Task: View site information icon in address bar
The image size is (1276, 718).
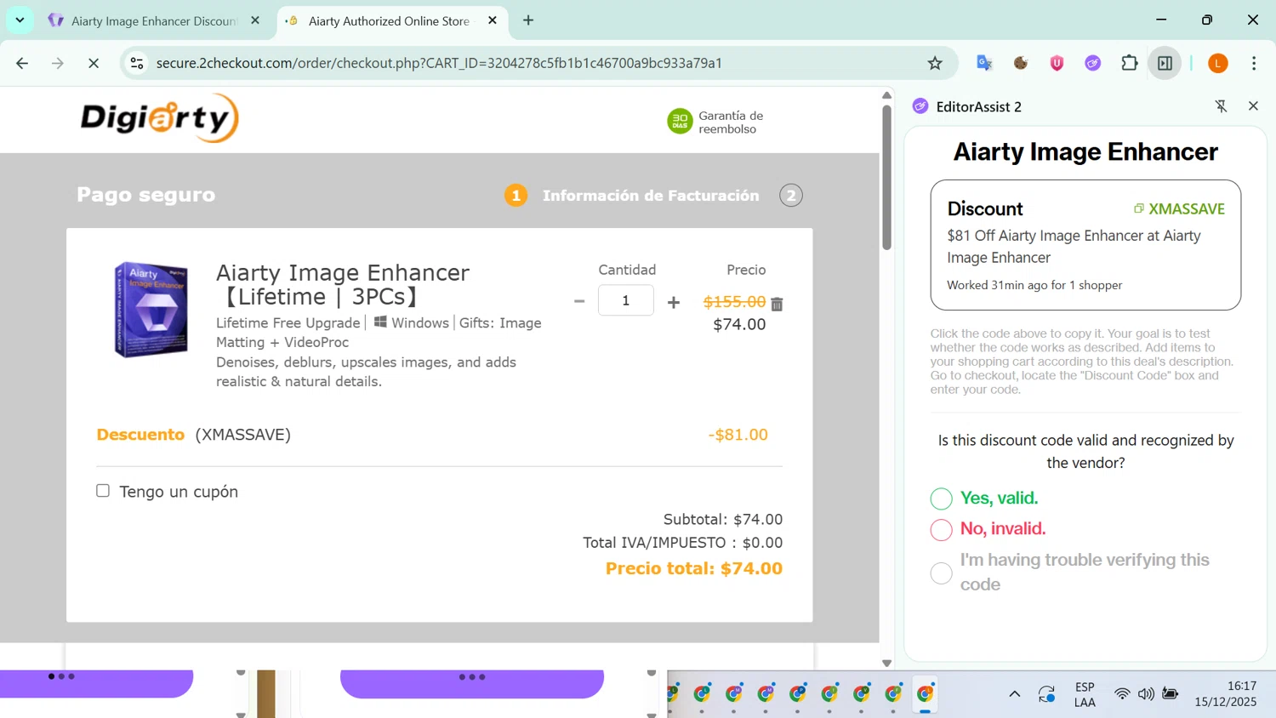Action: (x=137, y=63)
